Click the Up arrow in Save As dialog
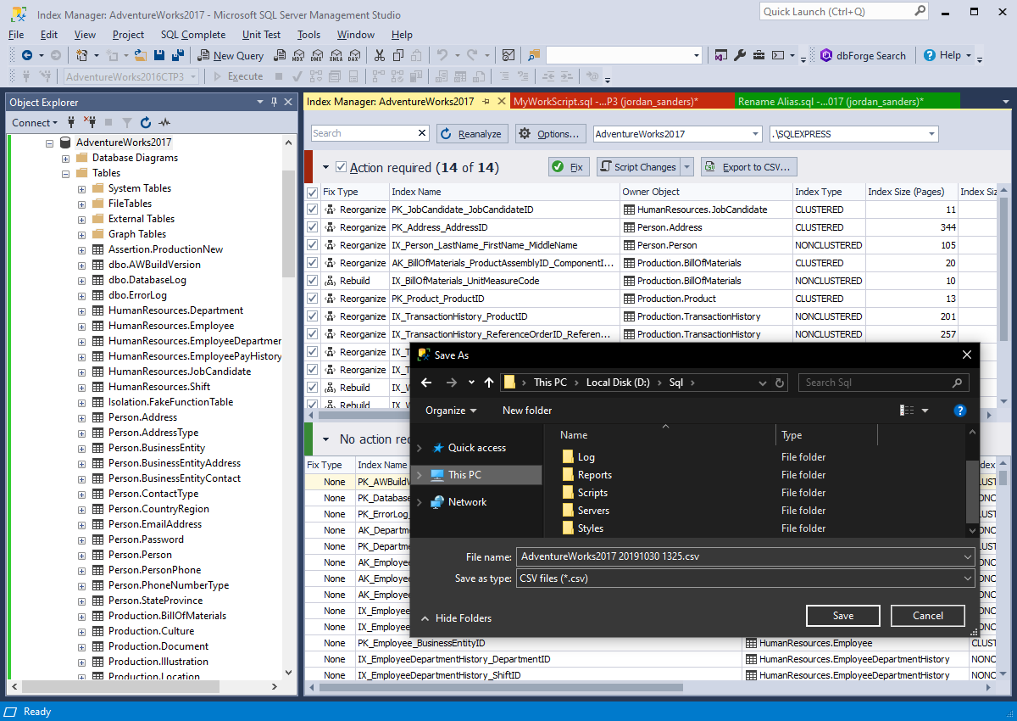The height and width of the screenshot is (721, 1017). coord(489,383)
